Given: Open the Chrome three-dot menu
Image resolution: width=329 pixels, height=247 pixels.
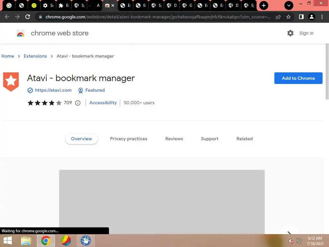Looking at the screenshot, I should point(322,17).
